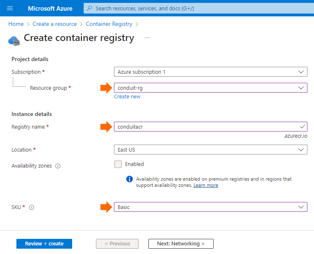The height and width of the screenshot is (254, 314).
Task: Enable the Availability zones checkbox
Action: click(118, 164)
